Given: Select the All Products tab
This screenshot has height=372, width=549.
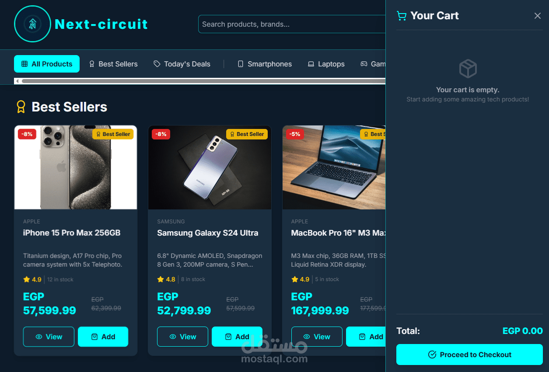Looking at the screenshot, I should tap(47, 64).
